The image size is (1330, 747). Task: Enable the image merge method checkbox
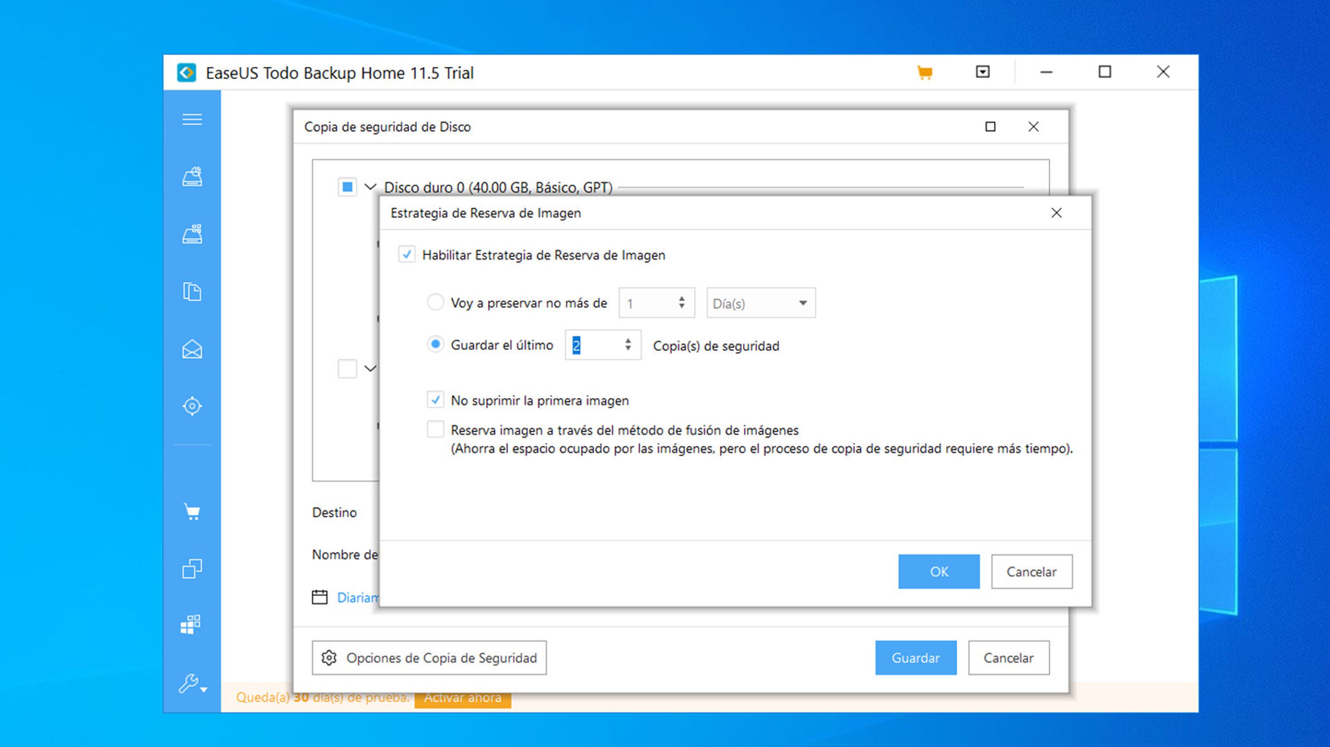point(435,429)
